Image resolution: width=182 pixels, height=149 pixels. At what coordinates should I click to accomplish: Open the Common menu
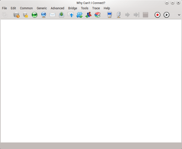point(26,8)
